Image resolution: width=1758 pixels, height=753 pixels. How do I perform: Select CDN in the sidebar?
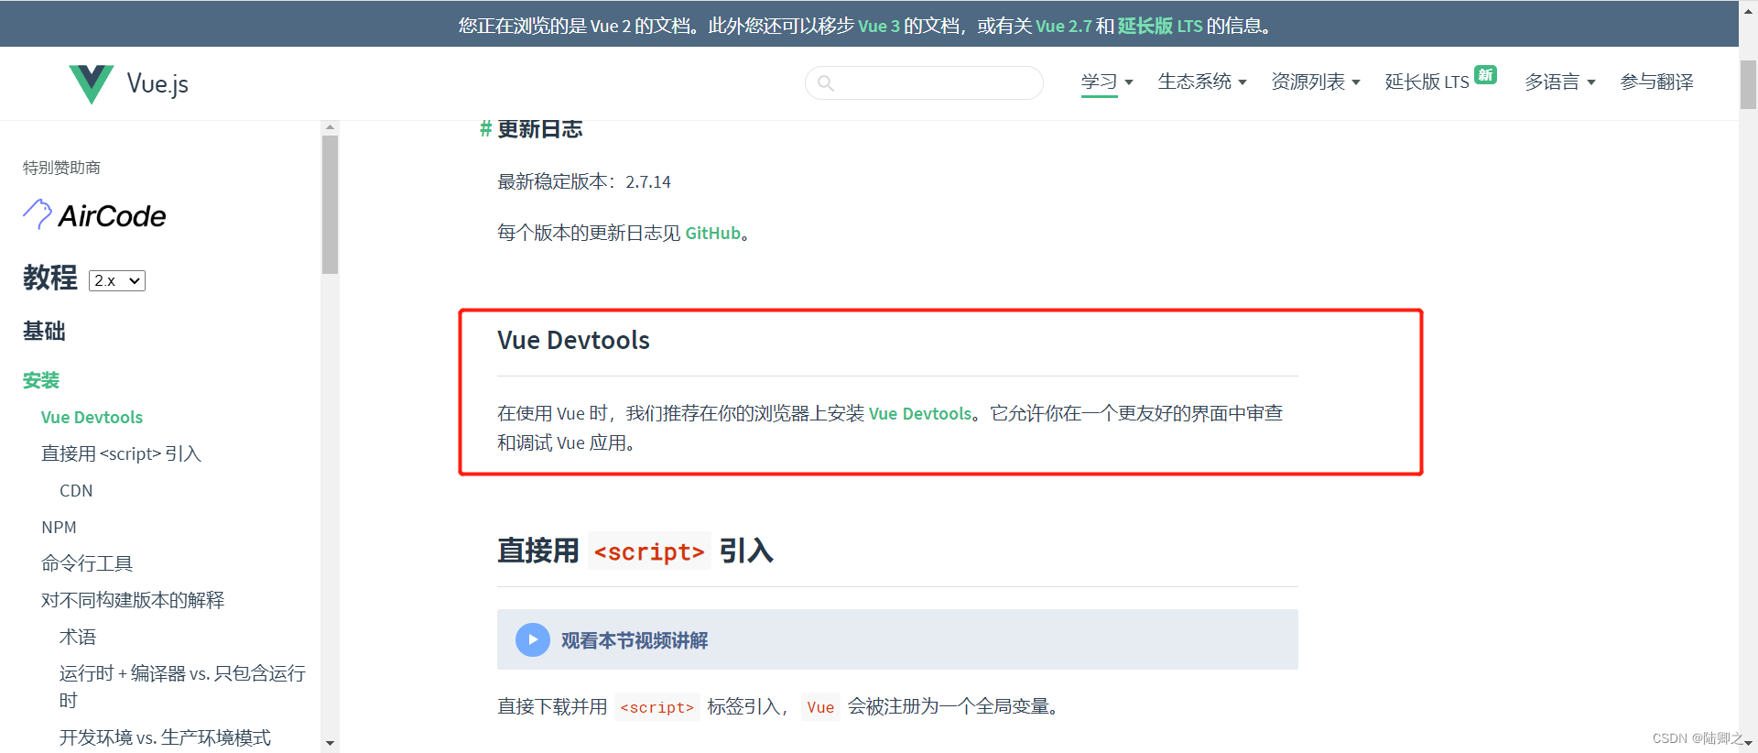(x=76, y=490)
